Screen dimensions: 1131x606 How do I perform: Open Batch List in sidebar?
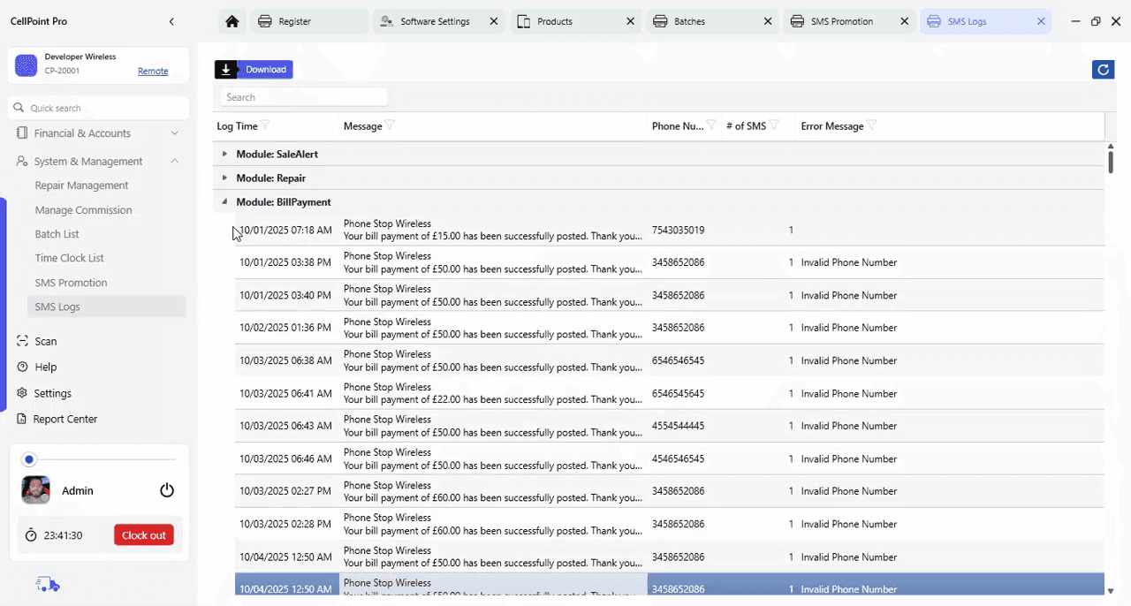[x=57, y=234]
